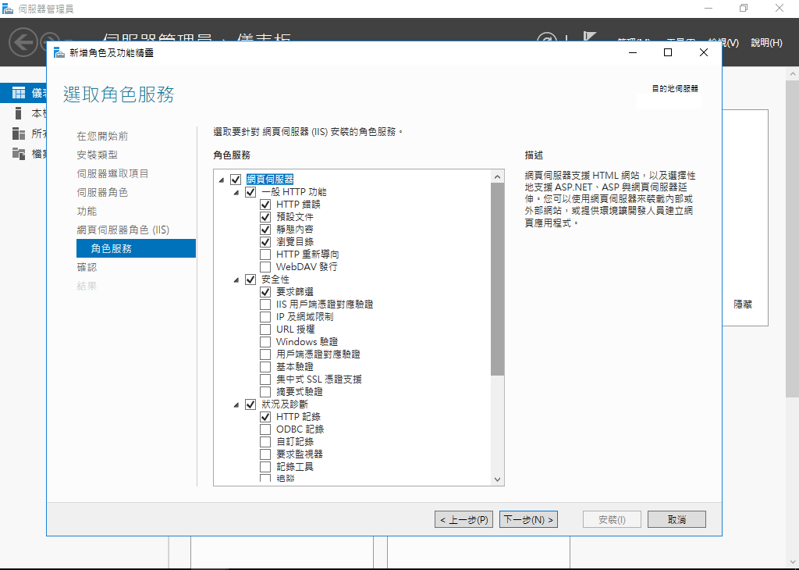Image resolution: width=799 pixels, height=570 pixels.
Task: Collapse the 安全性 tree node
Action: tap(236, 280)
